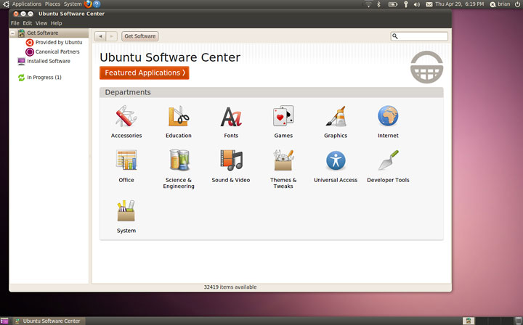Open the Developer Tools trowel icon

pyautogui.click(x=388, y=160)
